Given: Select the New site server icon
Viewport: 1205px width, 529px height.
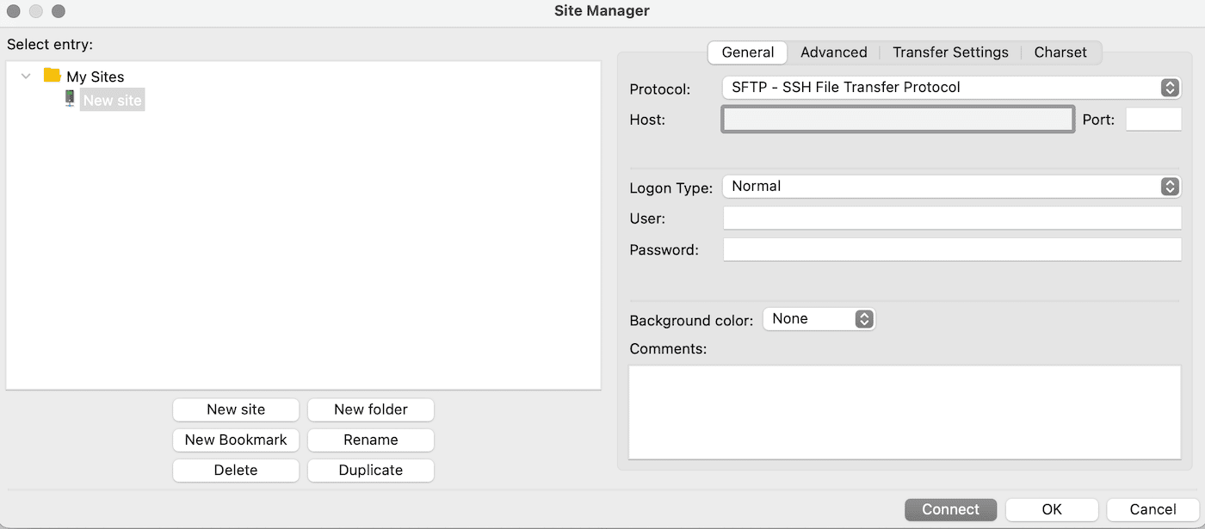Looking at the screenshot, I should point(69,98).
